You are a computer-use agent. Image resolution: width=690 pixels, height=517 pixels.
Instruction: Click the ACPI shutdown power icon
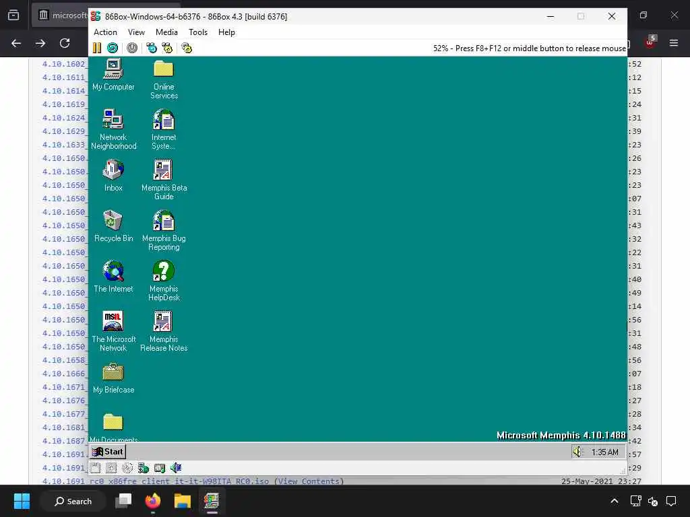(132, 48)
